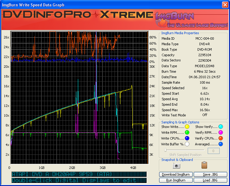Click the Run ImgBurn button

coord(176,180)
